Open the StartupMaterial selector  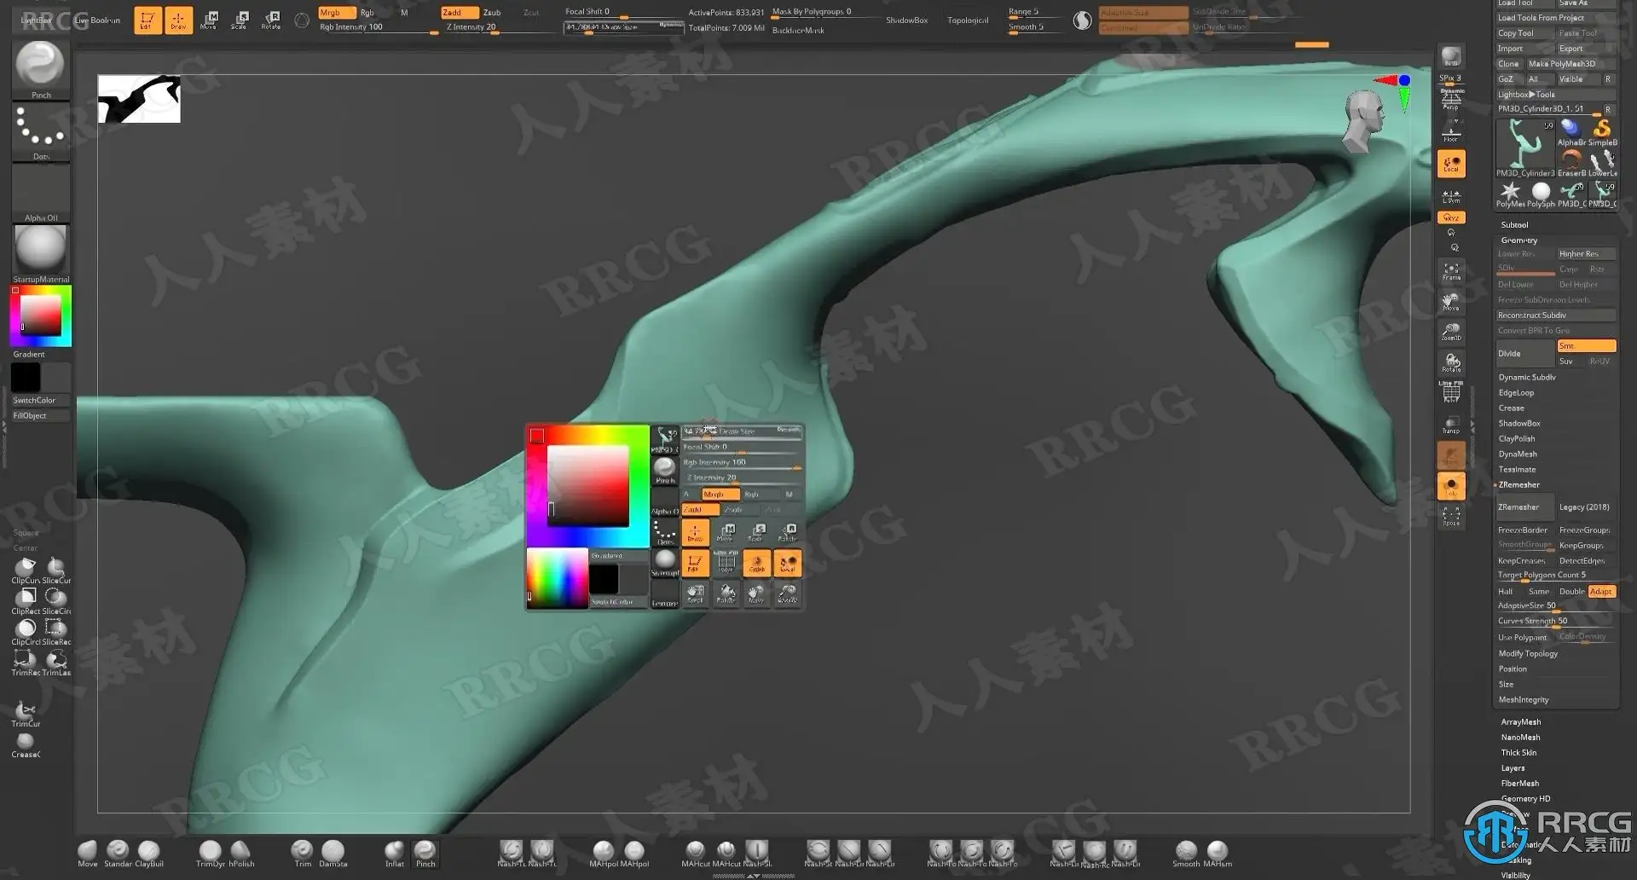41,254
